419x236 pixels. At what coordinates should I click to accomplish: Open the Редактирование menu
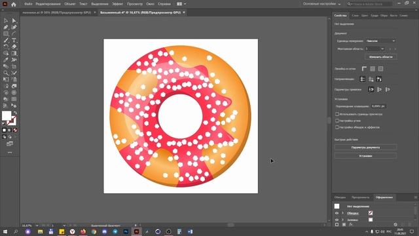(48, 4)
